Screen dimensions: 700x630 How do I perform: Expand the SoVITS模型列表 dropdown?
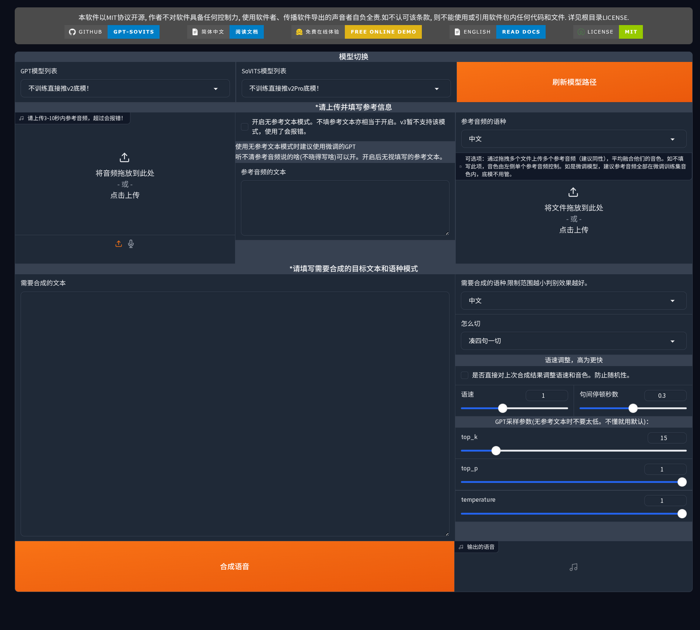click(346, 88)
